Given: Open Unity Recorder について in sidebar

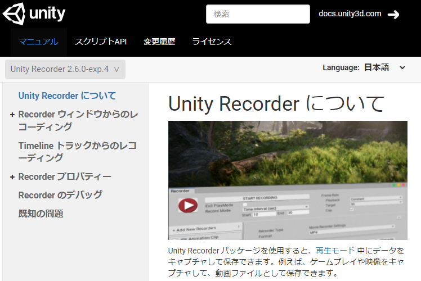Looking at the screenshot, I should [x=67, y=96].
